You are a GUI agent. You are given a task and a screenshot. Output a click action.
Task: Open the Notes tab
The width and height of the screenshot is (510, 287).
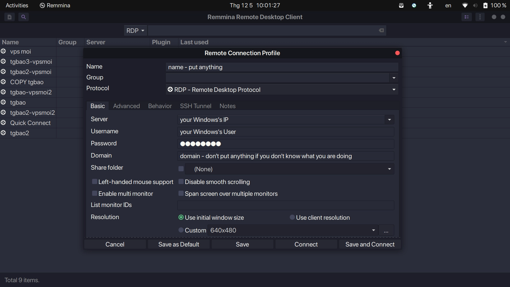point(228,106)
